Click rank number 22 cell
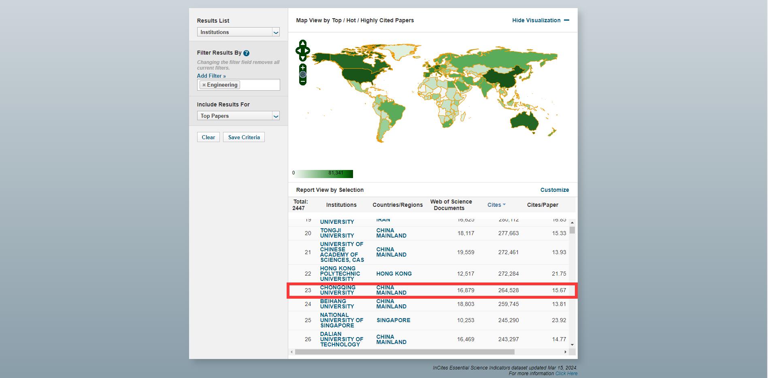 click(308, 274)
